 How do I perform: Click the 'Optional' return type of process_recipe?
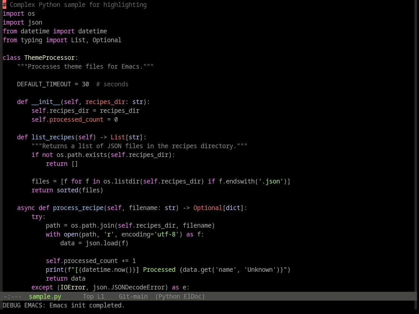point(208,208)
